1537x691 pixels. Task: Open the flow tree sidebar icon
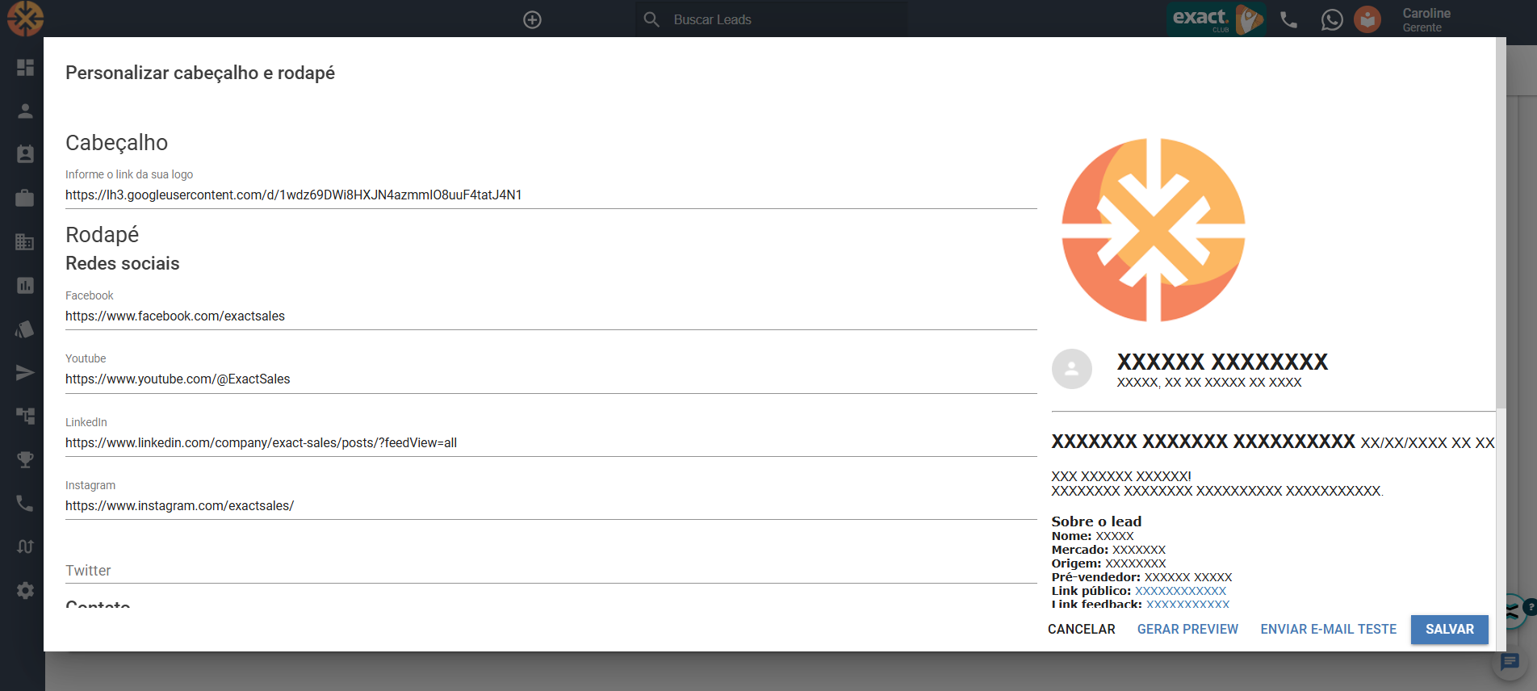click(x=25, y=416)
